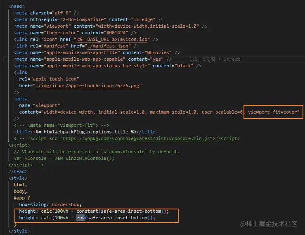Click the 'VConsole will be exported' comment
The image size is (305, 235).
point(97,152)
